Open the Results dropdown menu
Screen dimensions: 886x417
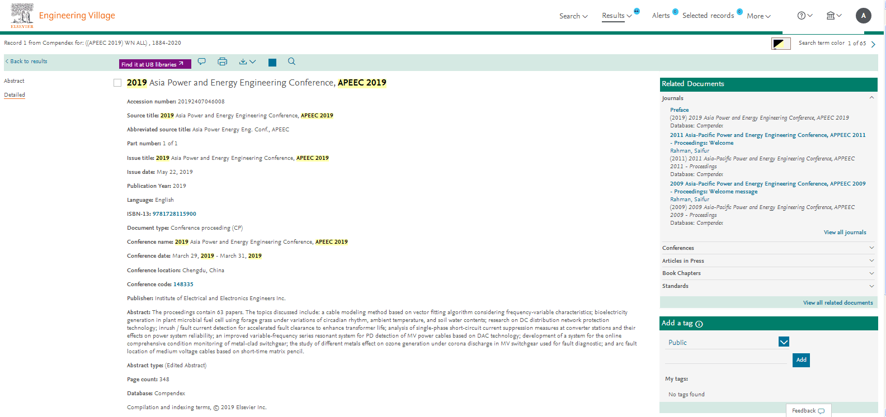(616, 16)
